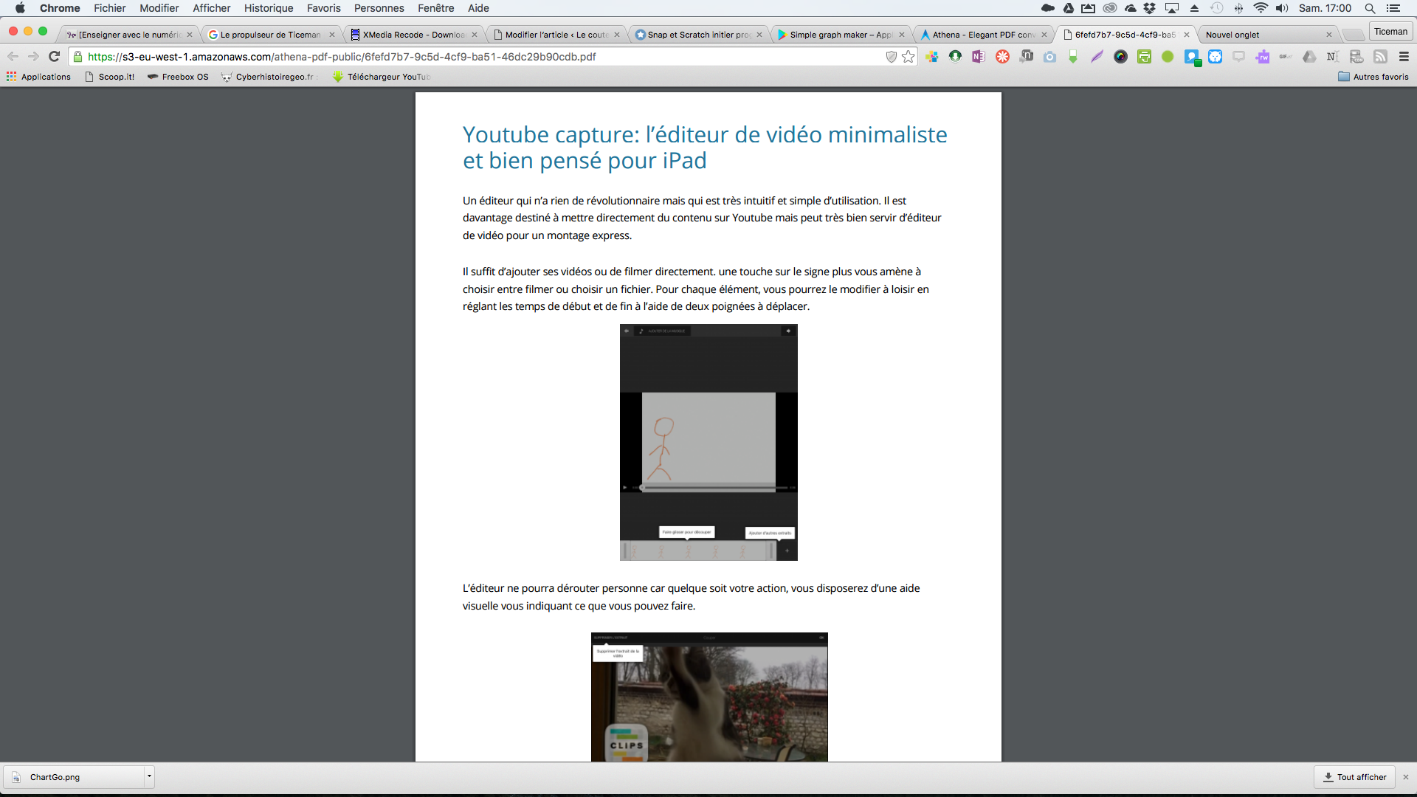Screen dimensions: 1417x797
Task: Bookmark this page with the star icon
Action: (909, 57)
